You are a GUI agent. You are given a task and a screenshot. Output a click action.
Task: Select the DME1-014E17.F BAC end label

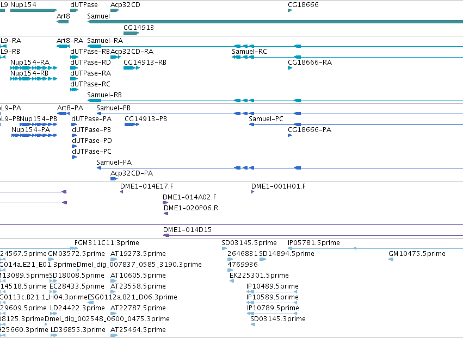147,186
